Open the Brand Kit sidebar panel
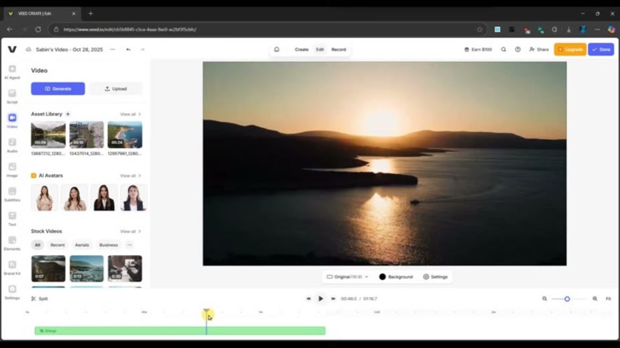The image size is (620, 348). pyautogui.click(x=12, y=268)
